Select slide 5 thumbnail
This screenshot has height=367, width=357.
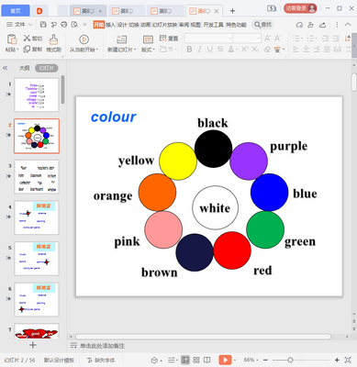pyautogui.click(x=37, y=259)
